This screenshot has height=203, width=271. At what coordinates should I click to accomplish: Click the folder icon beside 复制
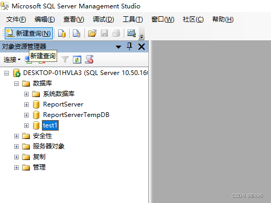(26, 157)
